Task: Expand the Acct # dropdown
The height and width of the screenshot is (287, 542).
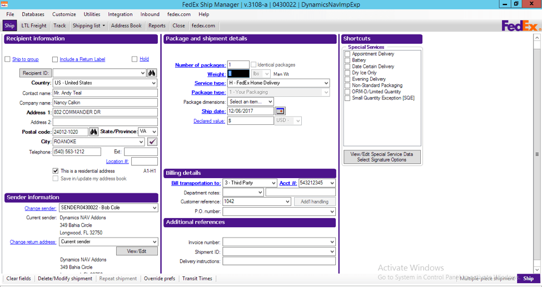Action: (332, 183)
